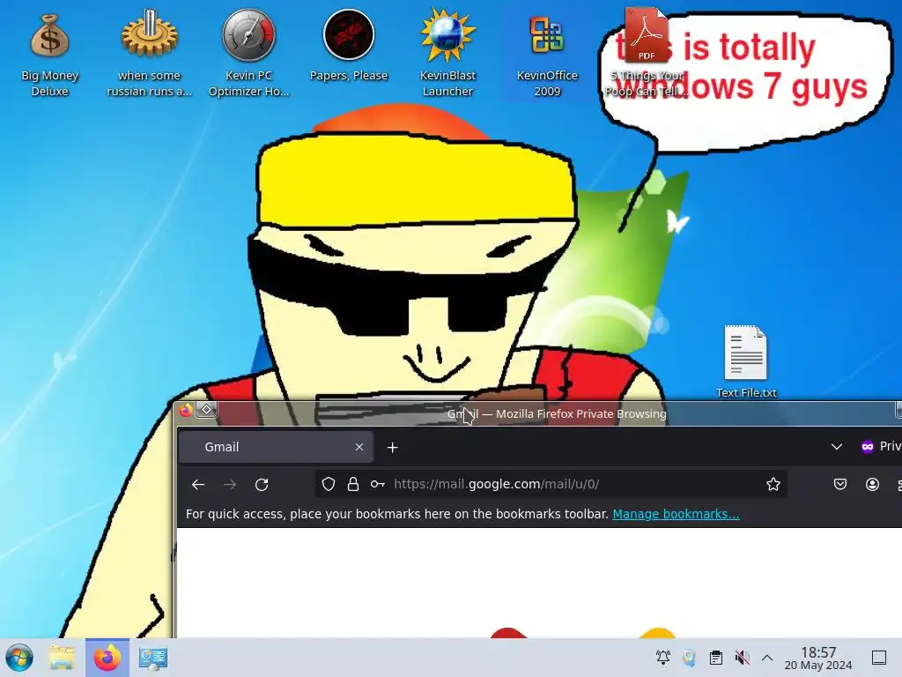Expand the list all tabs chevron
Viewport: 902px width, 677px height.
(x=837, y=447)
